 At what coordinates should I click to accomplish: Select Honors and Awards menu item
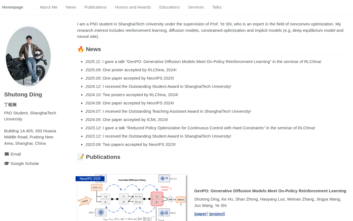[133, 7]
